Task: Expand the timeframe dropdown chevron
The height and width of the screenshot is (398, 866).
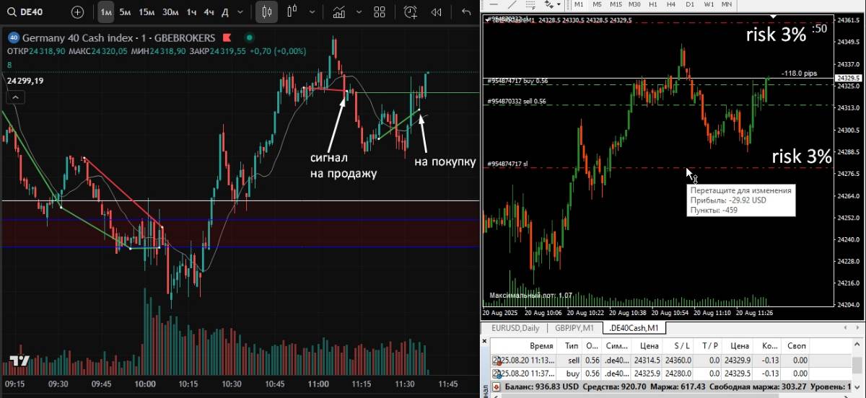Action: click(242, 12)
